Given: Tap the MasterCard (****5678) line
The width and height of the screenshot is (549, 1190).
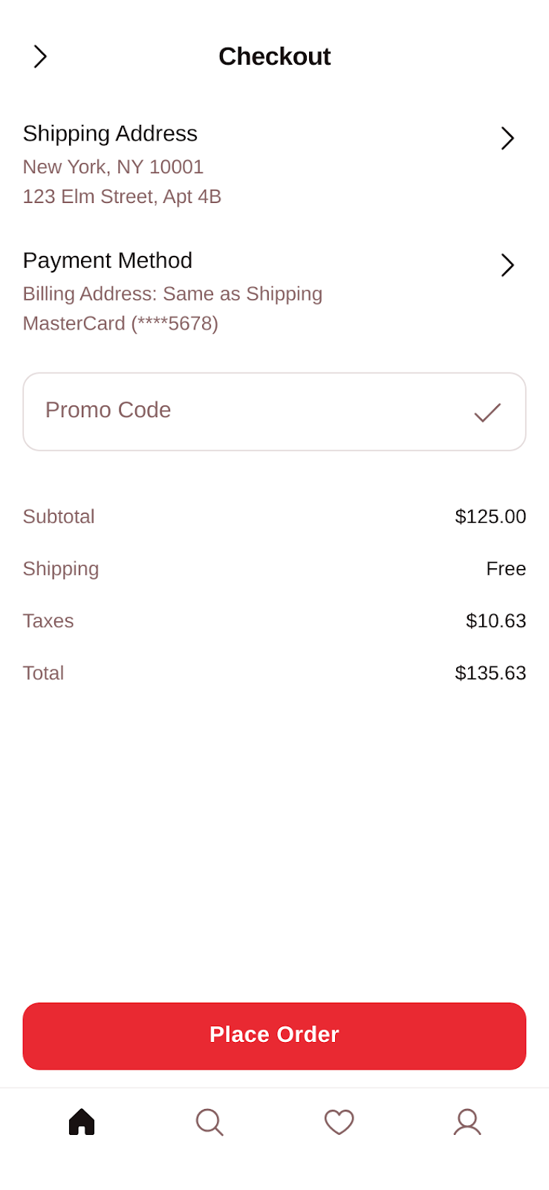Looking at the screenshot, I should pyautogui.click(x=120, y=324).
